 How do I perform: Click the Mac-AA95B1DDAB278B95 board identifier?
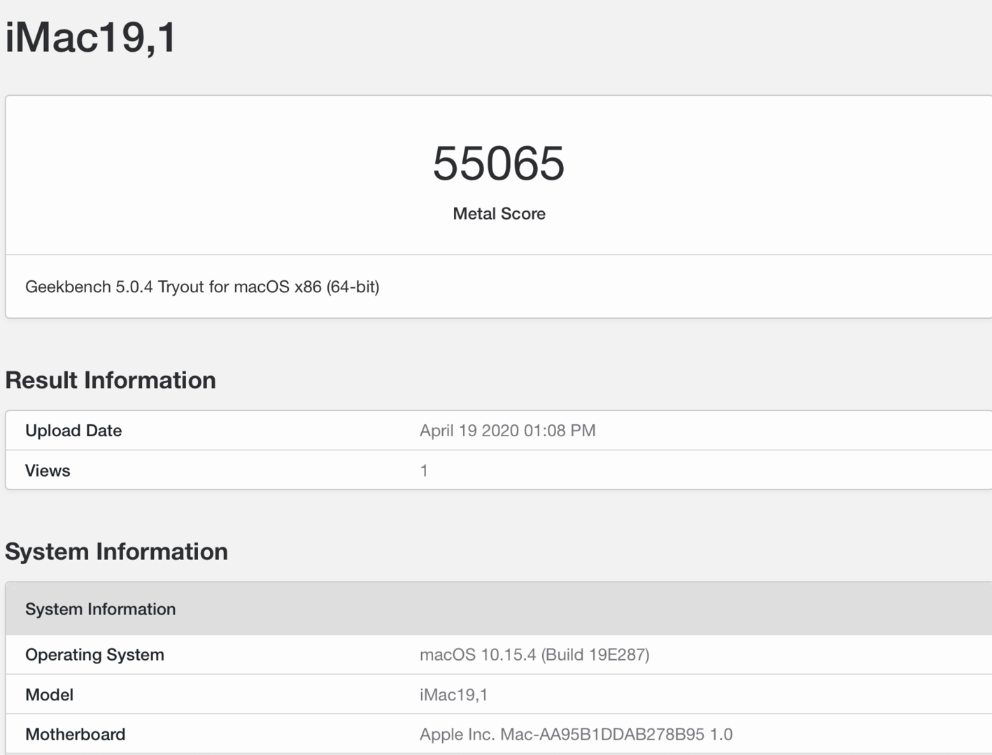602,735
